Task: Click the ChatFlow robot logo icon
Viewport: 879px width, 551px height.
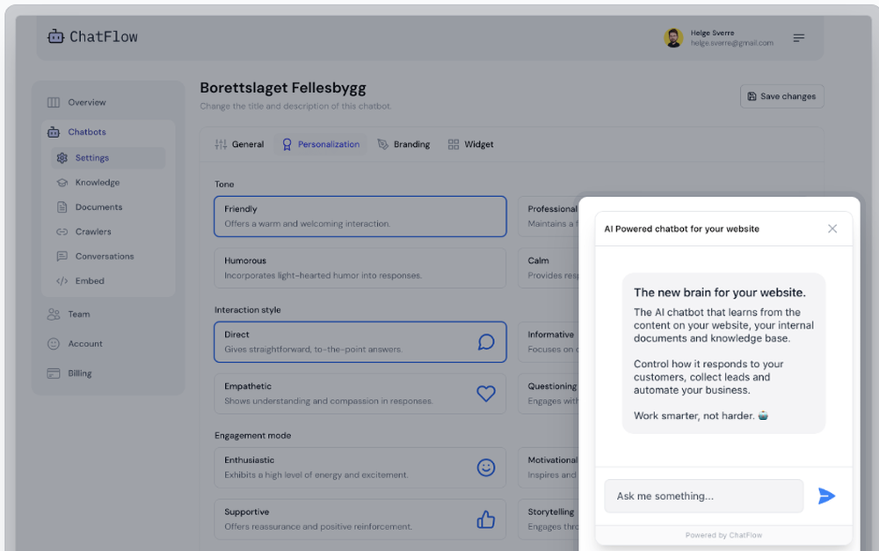Action: click(x=55, y=37)
